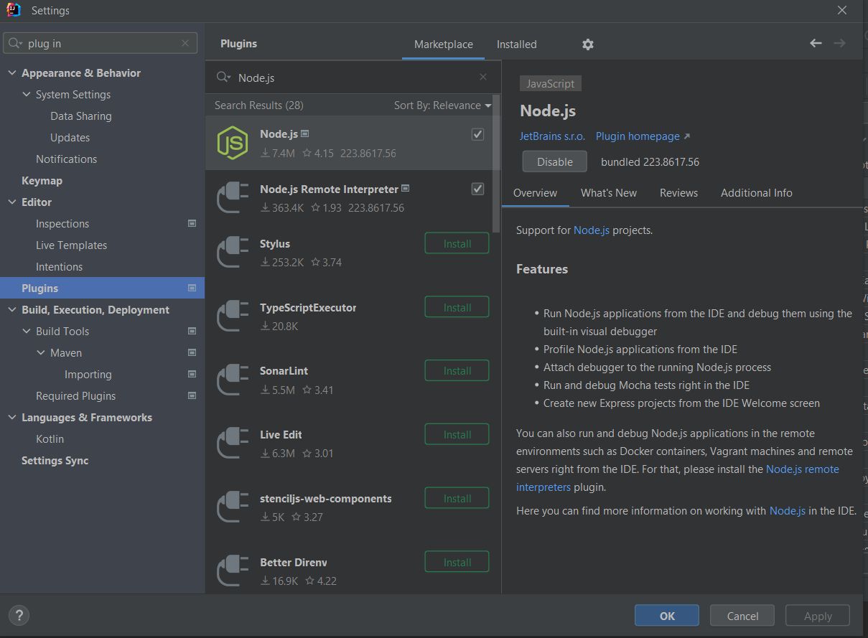
Task: Click the TypeScriptExecutor plug icon
Action: click(233, 316)
